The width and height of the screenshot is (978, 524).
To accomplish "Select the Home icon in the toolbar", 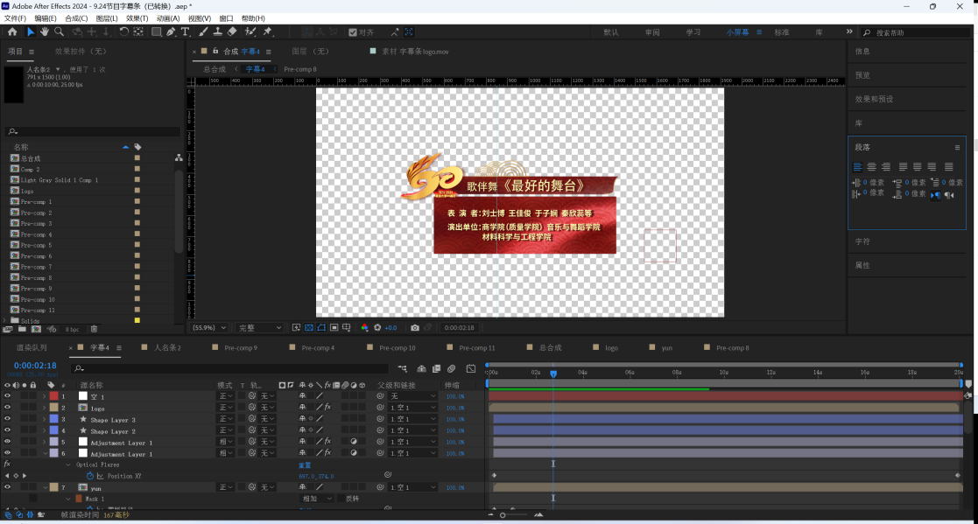I will pyautogui.click(x=12, y=31).
